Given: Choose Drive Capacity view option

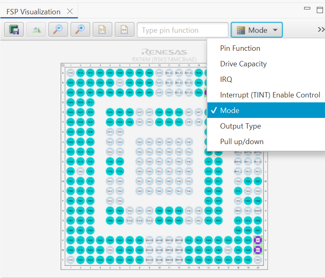Looking at the screenshot, I should [266, 64].
